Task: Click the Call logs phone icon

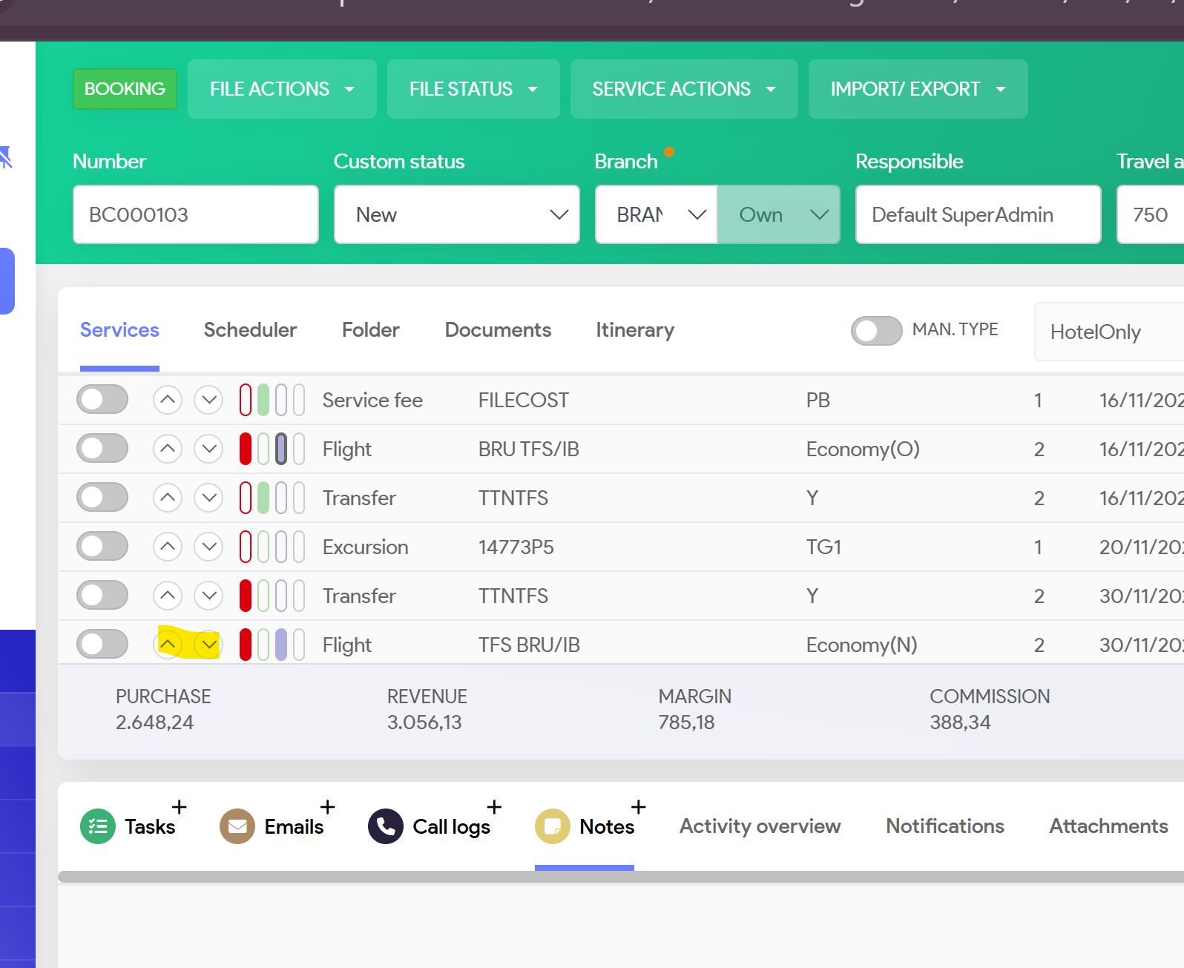Action: tap(385, 826)
